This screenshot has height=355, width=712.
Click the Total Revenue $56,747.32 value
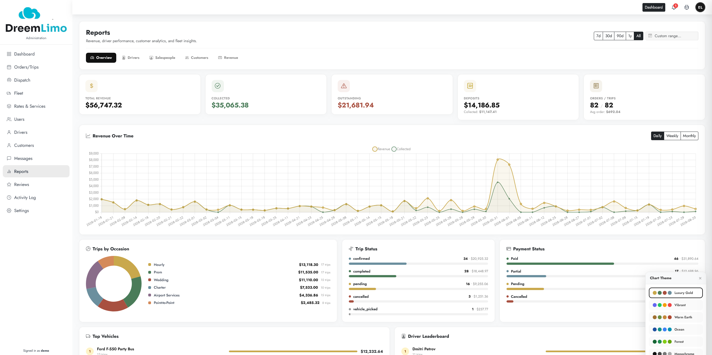click(104, 105)
